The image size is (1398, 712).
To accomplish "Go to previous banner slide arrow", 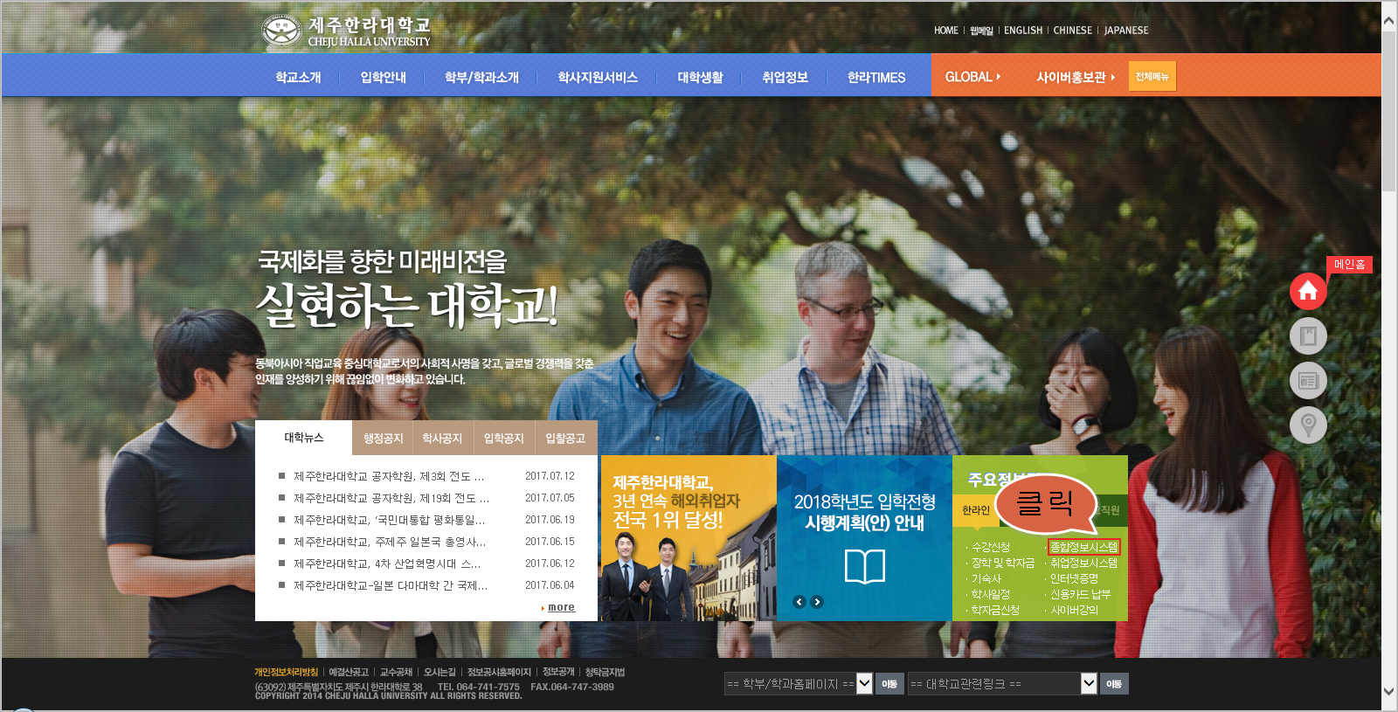I will (x=799, y=602).
